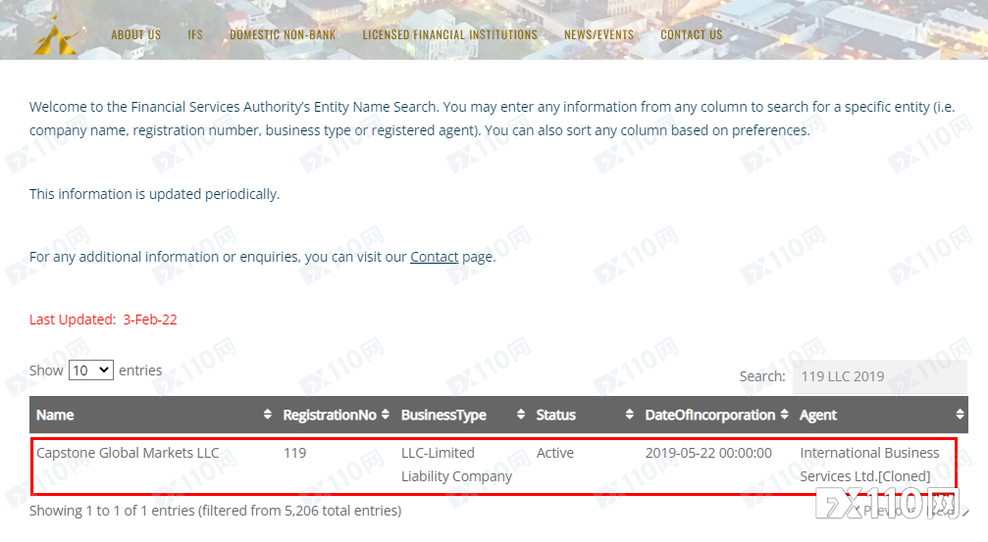Click International Business Services Ltd. agent cell
988x542 pixels.
point(869,465)
